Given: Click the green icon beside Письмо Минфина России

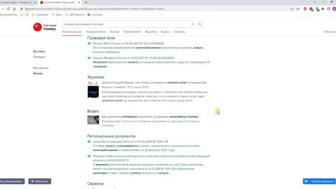Looking at the screenshot, I should tap(89, 58).
